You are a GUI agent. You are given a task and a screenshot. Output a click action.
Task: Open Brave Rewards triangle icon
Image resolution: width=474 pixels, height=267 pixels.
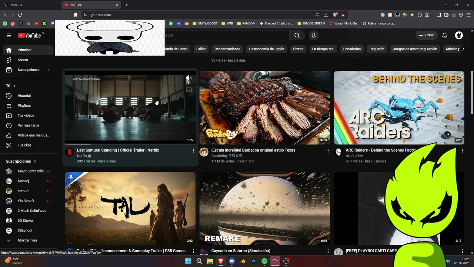343,15
